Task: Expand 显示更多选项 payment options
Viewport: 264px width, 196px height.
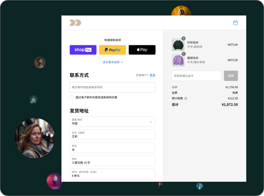Action: point(113,62)
